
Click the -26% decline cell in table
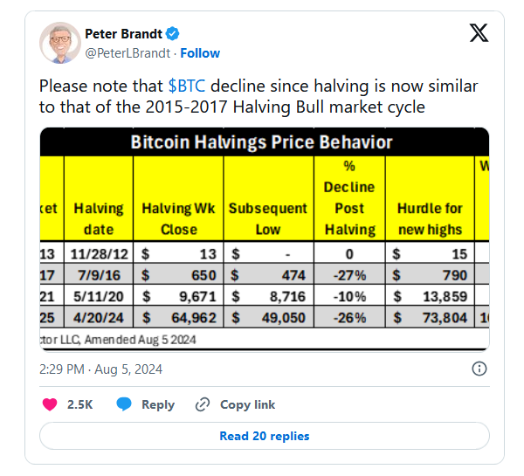pos(348,318)
